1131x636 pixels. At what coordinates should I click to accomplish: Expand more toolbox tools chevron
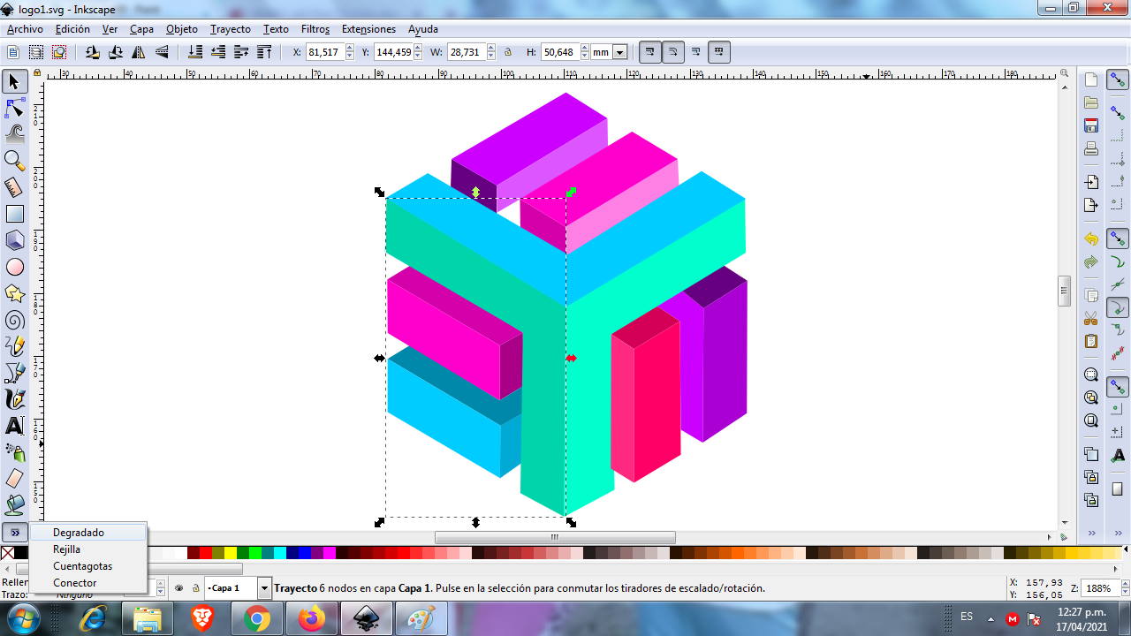(x=15, y=533)
